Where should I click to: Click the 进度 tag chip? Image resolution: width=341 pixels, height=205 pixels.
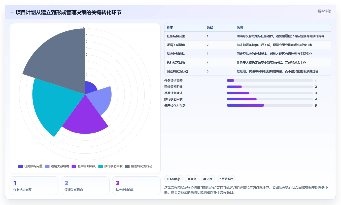pyautogui.click(x=208, y=179)
